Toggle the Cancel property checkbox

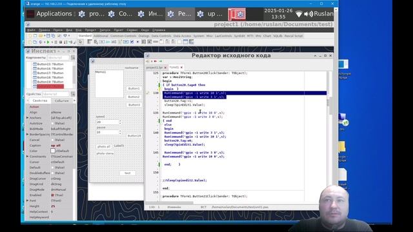point(52,140)
